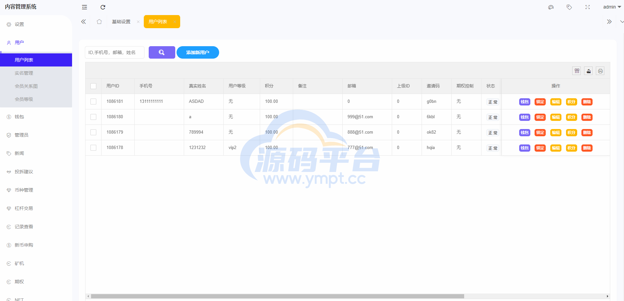Toggle 正常 status for user 1086181
The image size is (624, 301).
click(x=493, y=102)
